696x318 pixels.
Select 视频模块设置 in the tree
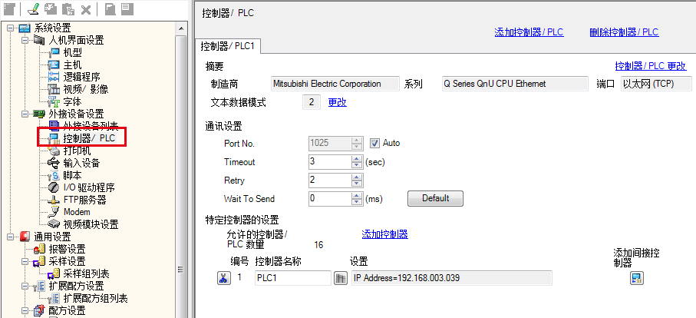coord(90,224)
